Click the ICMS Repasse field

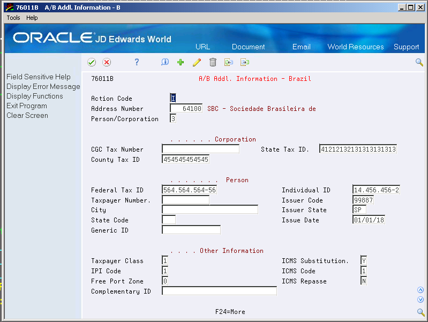364,281
